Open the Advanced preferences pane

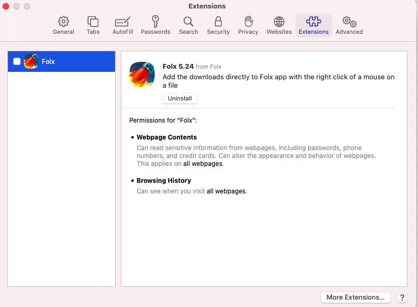pyautogui.click(x=349, y=26)
